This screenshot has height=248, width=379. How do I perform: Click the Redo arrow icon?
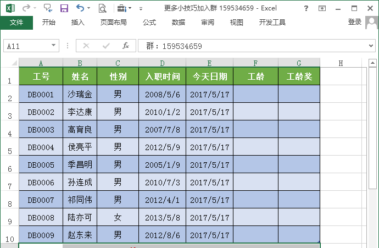click(x=26, y=8)
